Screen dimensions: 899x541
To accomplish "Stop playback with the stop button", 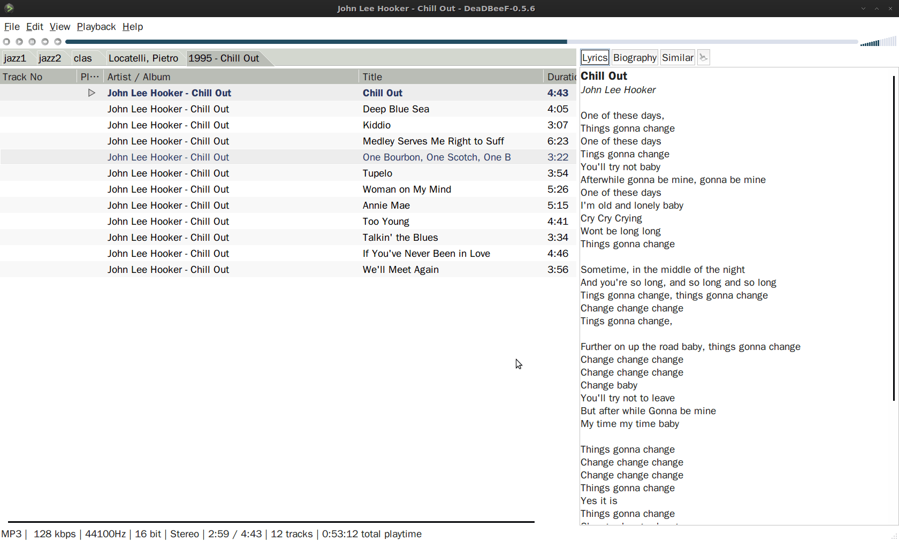I will click(x=6, y=42).
